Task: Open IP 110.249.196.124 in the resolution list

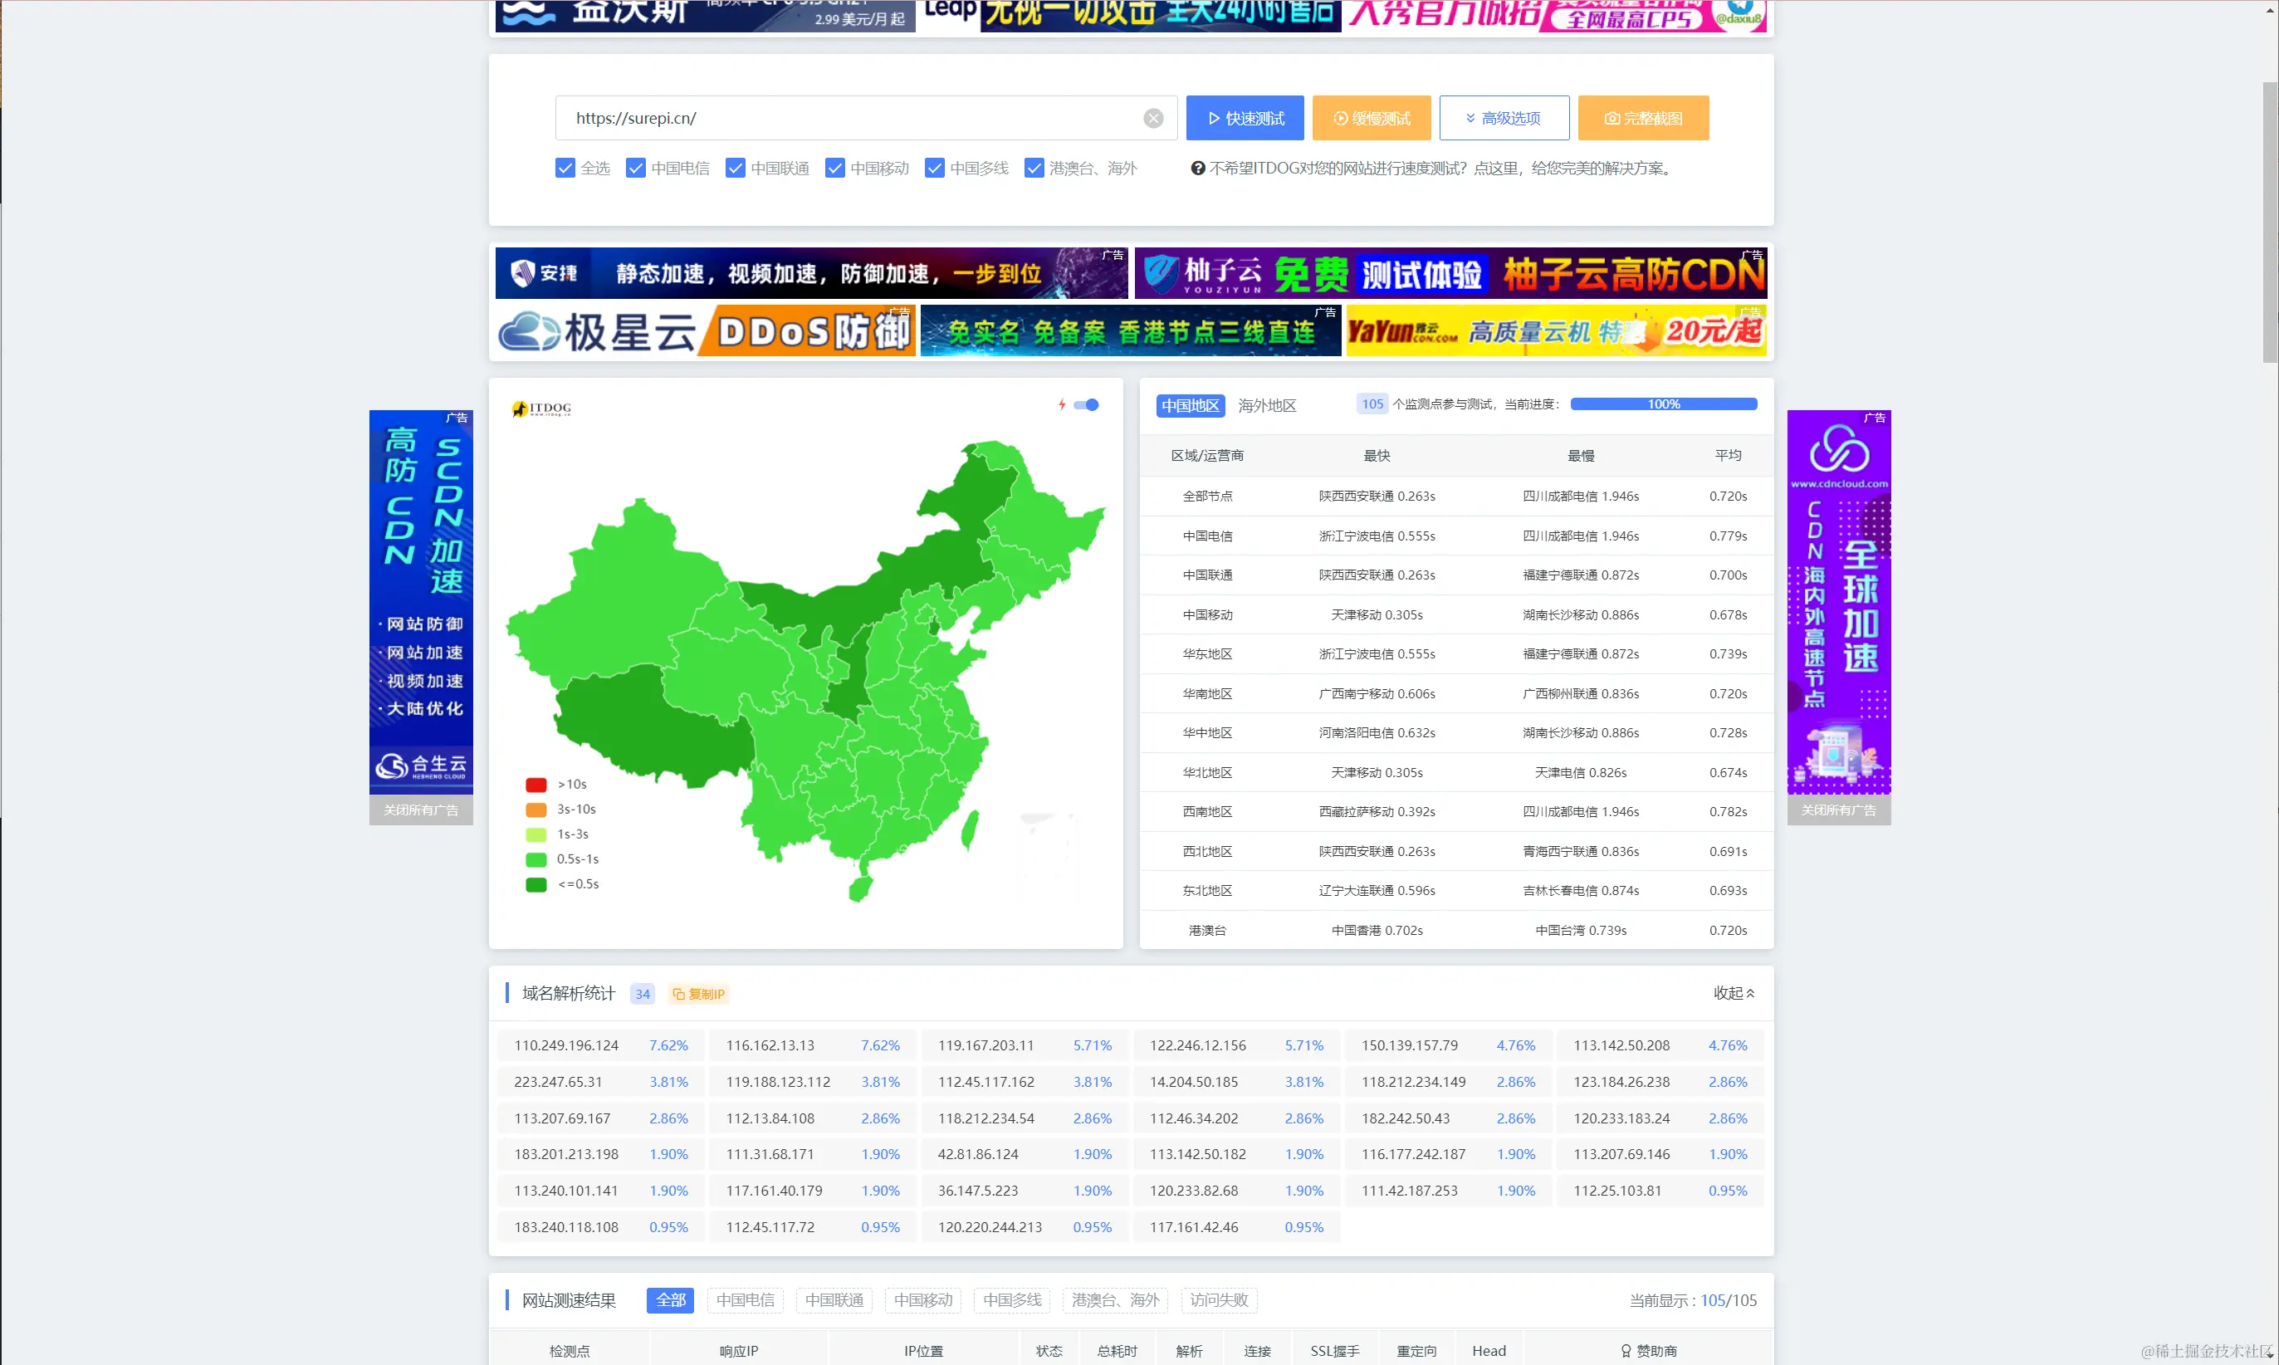Action: click(x=566, y=1045)
